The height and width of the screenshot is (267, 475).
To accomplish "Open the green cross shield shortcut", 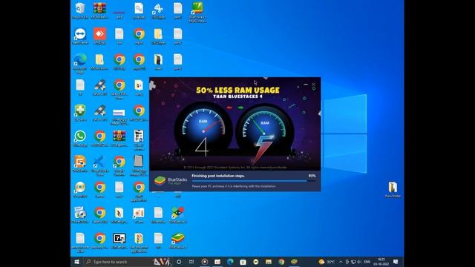I will pyautogui.click(x=80, y=112).
